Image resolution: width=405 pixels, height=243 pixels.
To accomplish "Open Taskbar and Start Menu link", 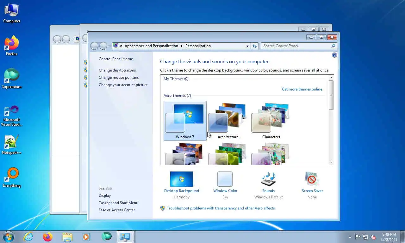I will click(x=118, y=203).
